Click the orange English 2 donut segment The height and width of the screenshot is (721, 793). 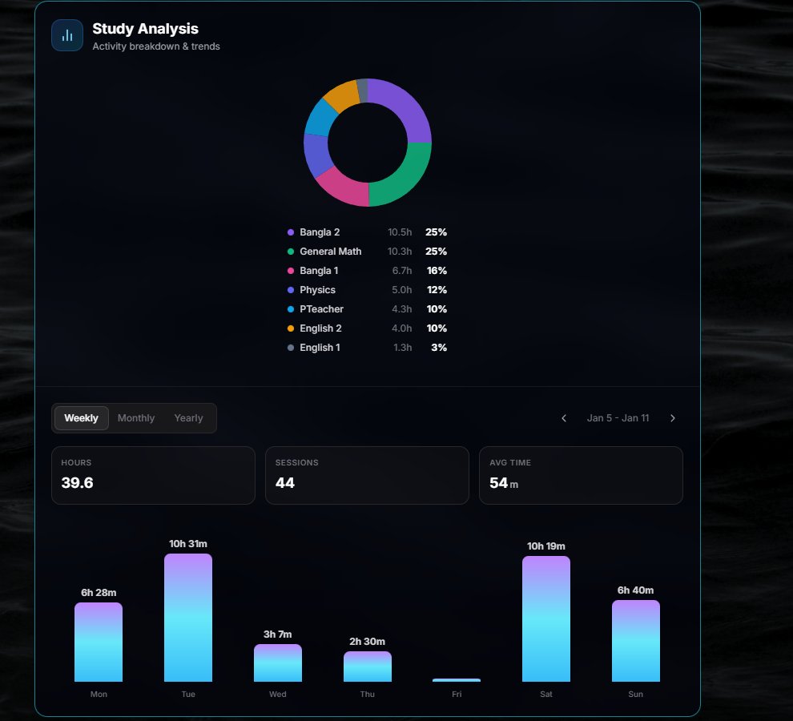click(x=342, y=95)
